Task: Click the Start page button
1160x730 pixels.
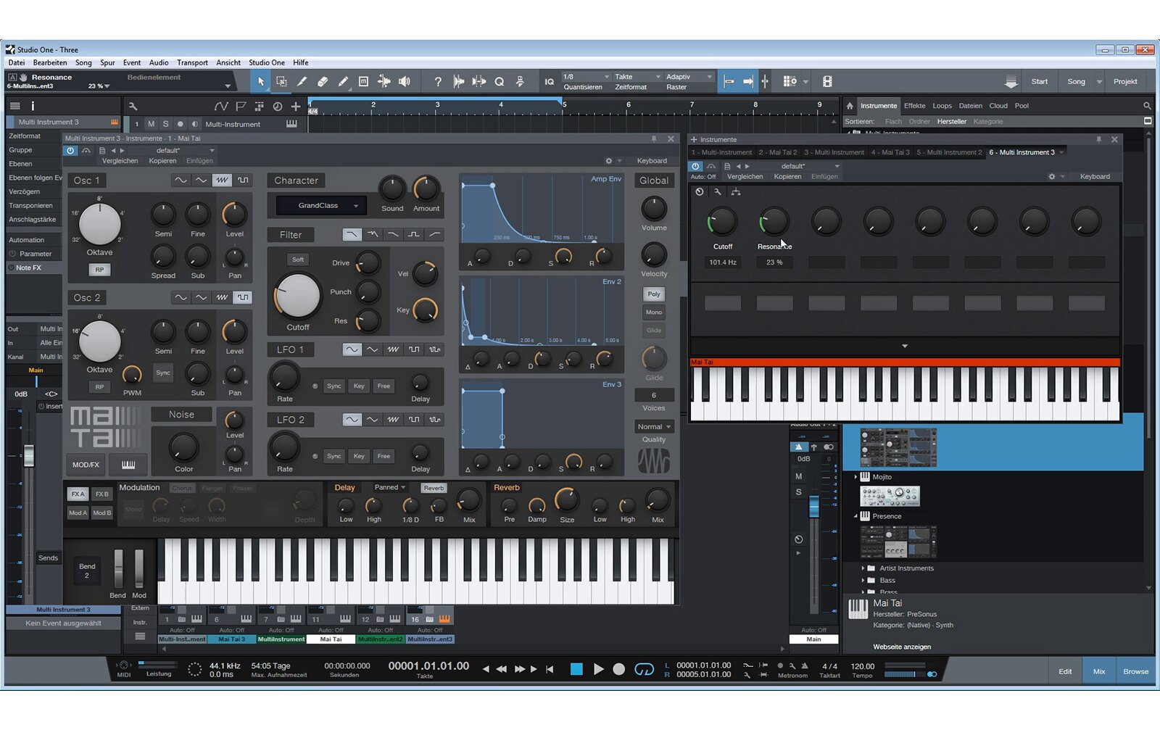Action: (1040, 82)
